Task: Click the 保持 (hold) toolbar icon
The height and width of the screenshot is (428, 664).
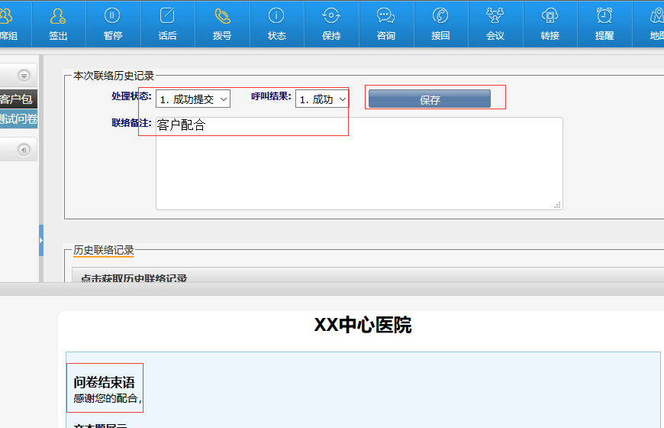Action: (x=331, y=17)
